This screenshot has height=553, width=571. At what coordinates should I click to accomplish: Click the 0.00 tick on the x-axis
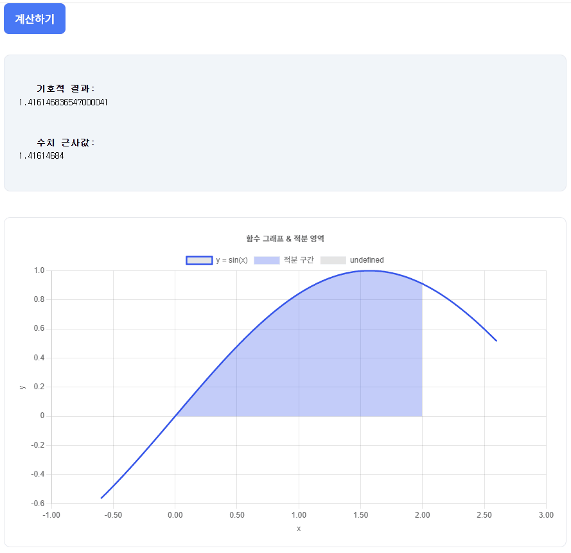coord(175,514)
